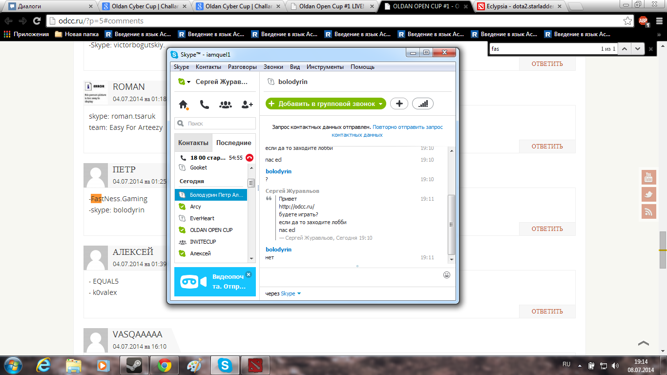Image resolution: width=667 pixels, height=375 pixels.
Task: Click the Skype chat history scrollbar
Action: click(x=452, y=225)
